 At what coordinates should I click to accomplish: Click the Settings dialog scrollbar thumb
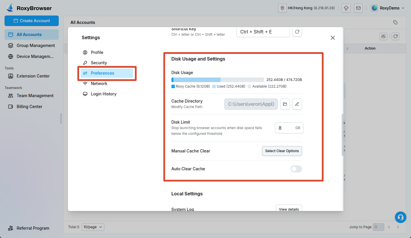(x=342, y=135)
